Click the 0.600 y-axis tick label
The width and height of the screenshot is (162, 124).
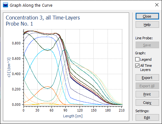pyautogui.click(x=16, y=58)
